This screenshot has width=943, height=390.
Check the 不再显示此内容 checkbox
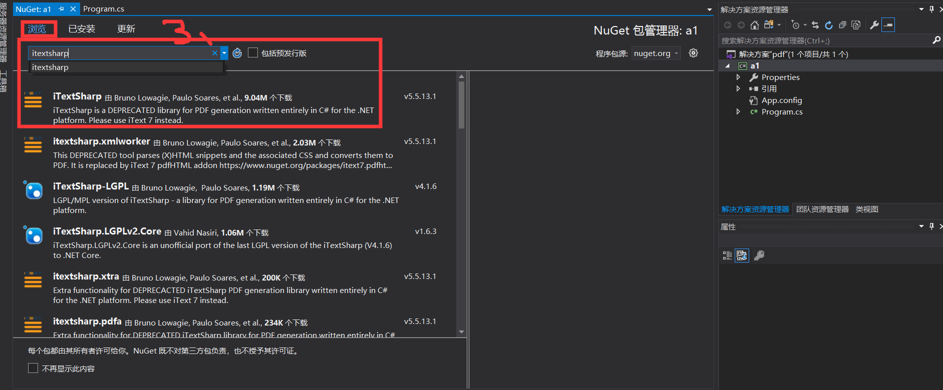pyautogui.click(x=33, y=368)
